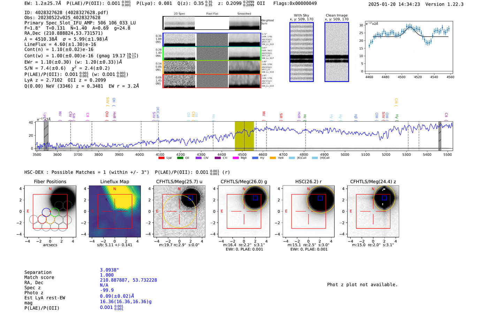488x332 pixels.
Task: Click the orange HeII legend swatch
Action: click(x=273, y=158)
